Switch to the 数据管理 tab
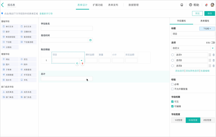This screenshot has height=137, width=216. point(133,5)
